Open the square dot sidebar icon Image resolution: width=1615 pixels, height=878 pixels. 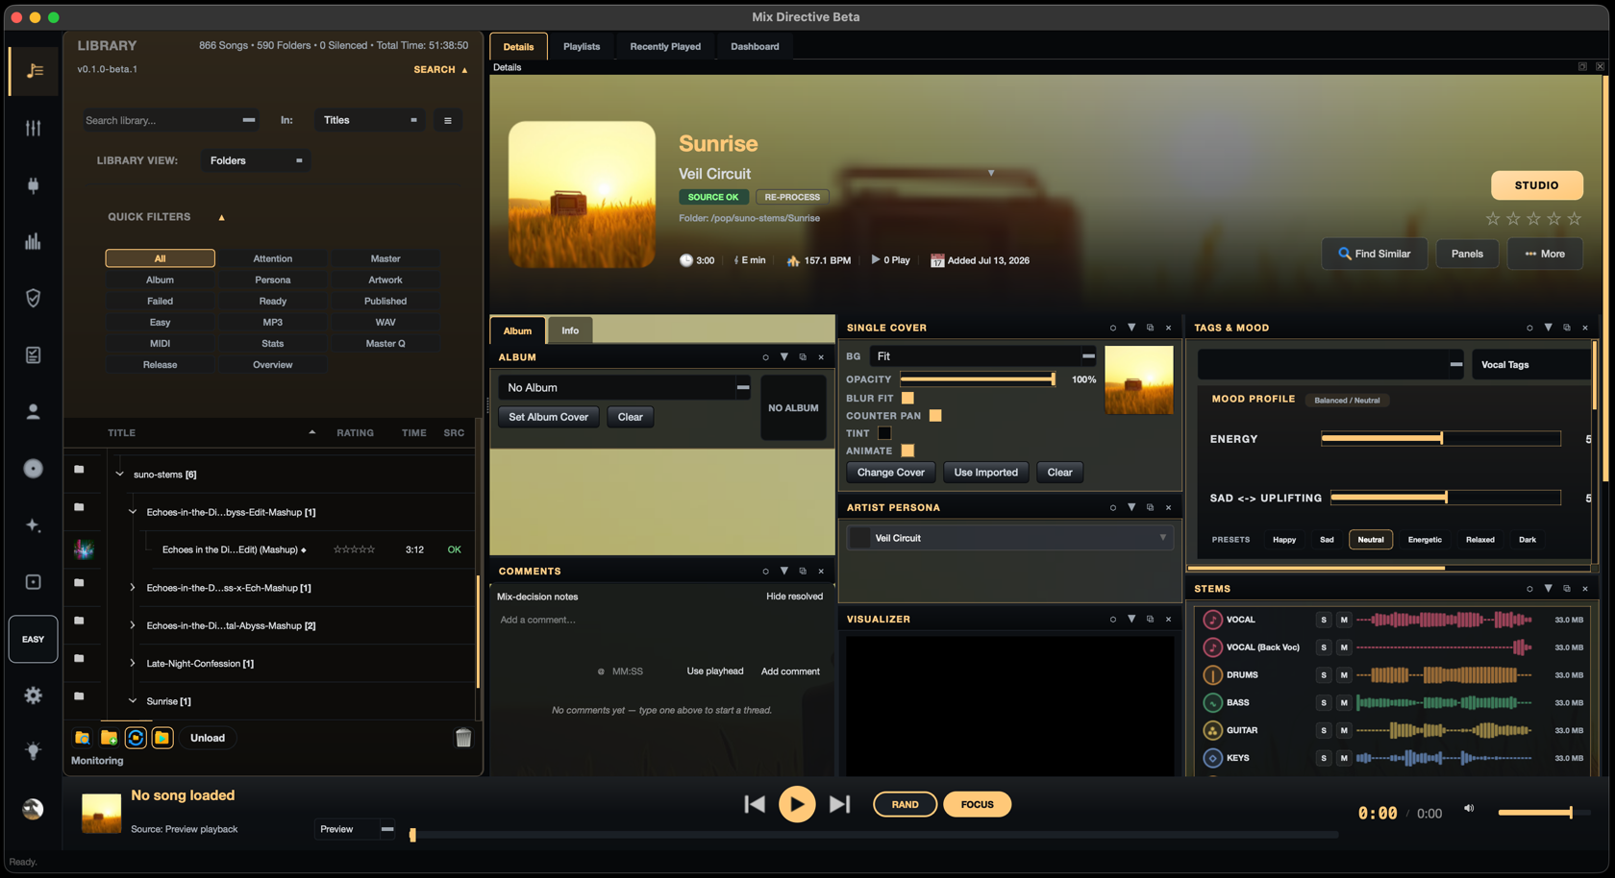click(34, 581)
